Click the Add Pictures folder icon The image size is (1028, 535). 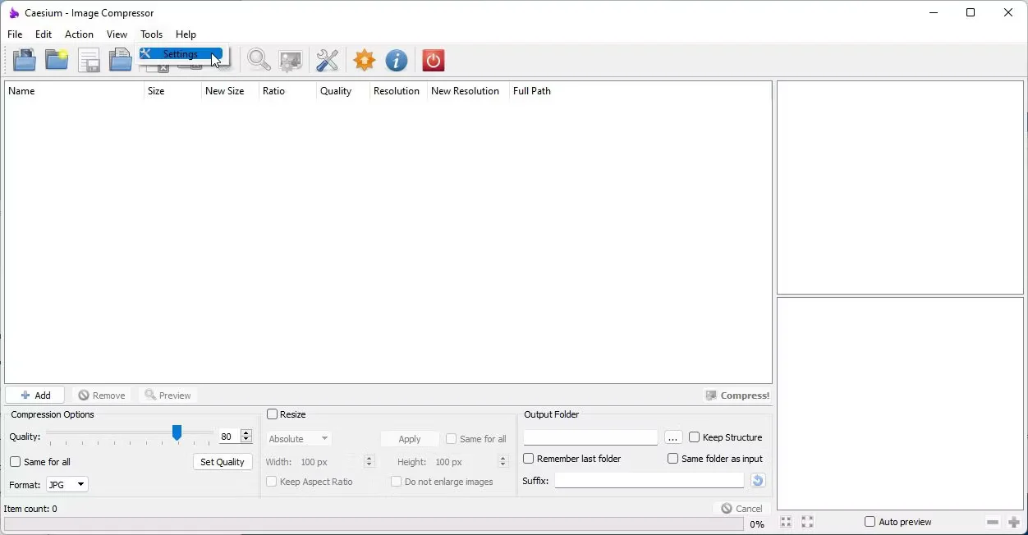(x=25, y=60)
